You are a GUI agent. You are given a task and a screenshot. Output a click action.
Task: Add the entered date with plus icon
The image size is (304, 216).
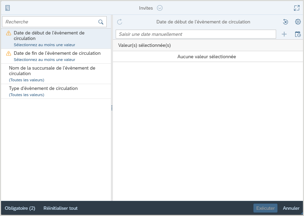284,34
